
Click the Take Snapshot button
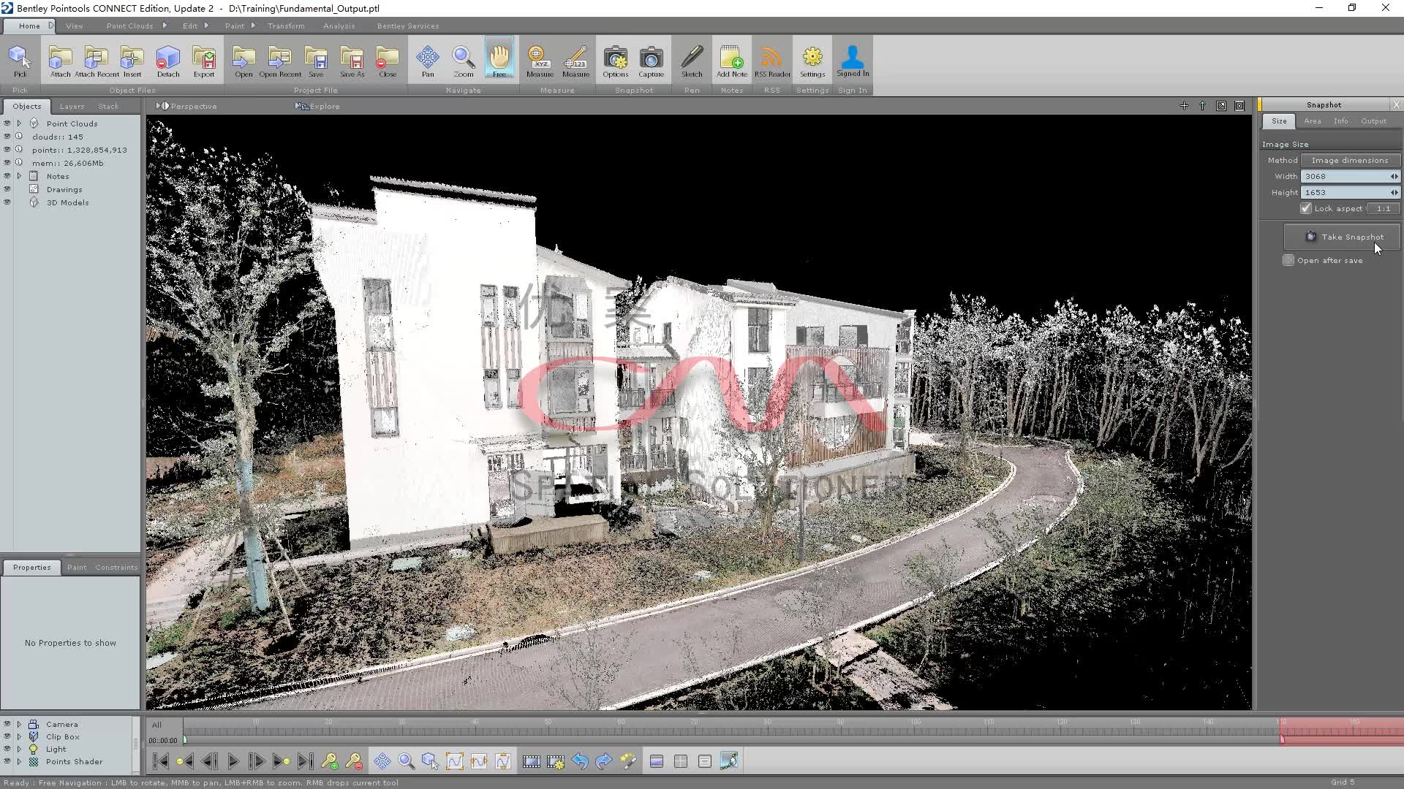point(1343,237)
